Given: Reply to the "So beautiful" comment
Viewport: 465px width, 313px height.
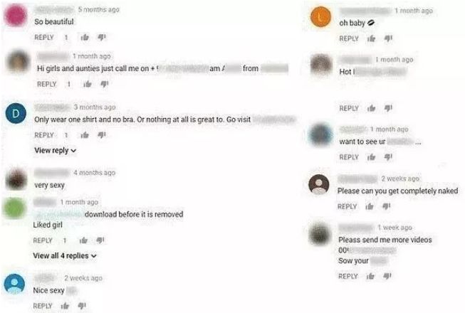Looking at the screenshot, I should [44, 37].
